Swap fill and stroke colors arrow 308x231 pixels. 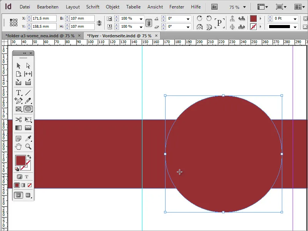29,157
